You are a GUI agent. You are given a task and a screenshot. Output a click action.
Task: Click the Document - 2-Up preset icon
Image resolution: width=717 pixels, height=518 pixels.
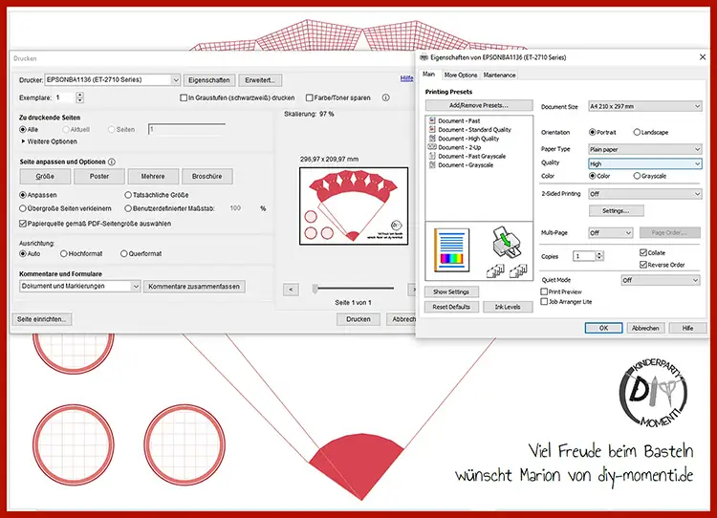point(432,147)
